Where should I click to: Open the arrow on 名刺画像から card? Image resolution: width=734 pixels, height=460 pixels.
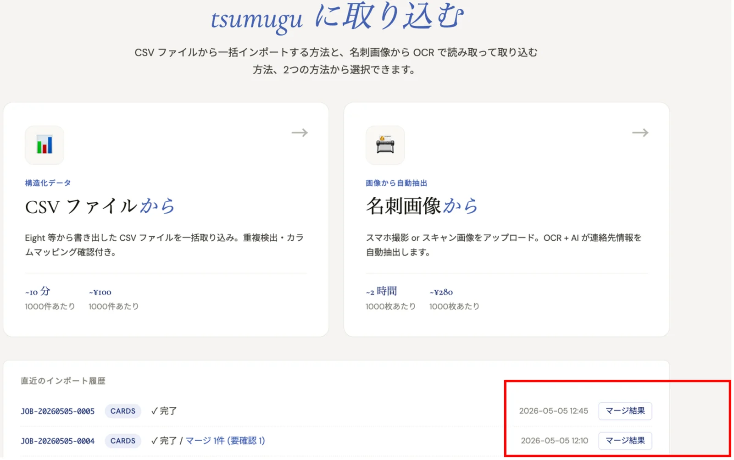(x=640, y=133)
